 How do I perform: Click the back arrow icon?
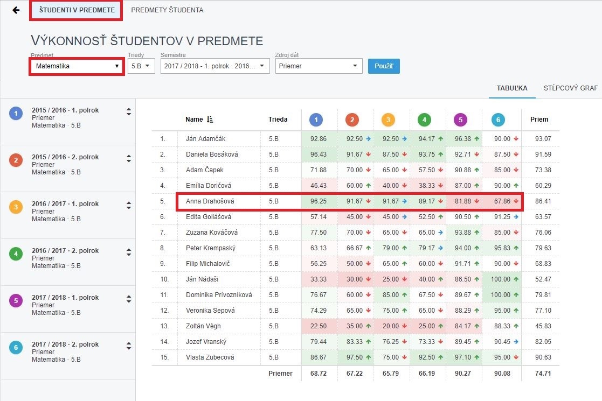pyautogui.click(x=16, y=10)
